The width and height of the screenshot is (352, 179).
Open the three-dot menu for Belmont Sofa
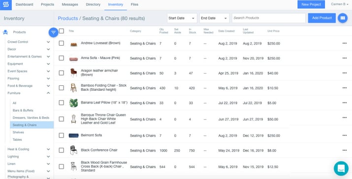click(344, 135)
